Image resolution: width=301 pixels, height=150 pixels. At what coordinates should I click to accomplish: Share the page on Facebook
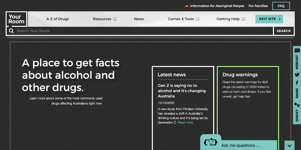(297, 83)
